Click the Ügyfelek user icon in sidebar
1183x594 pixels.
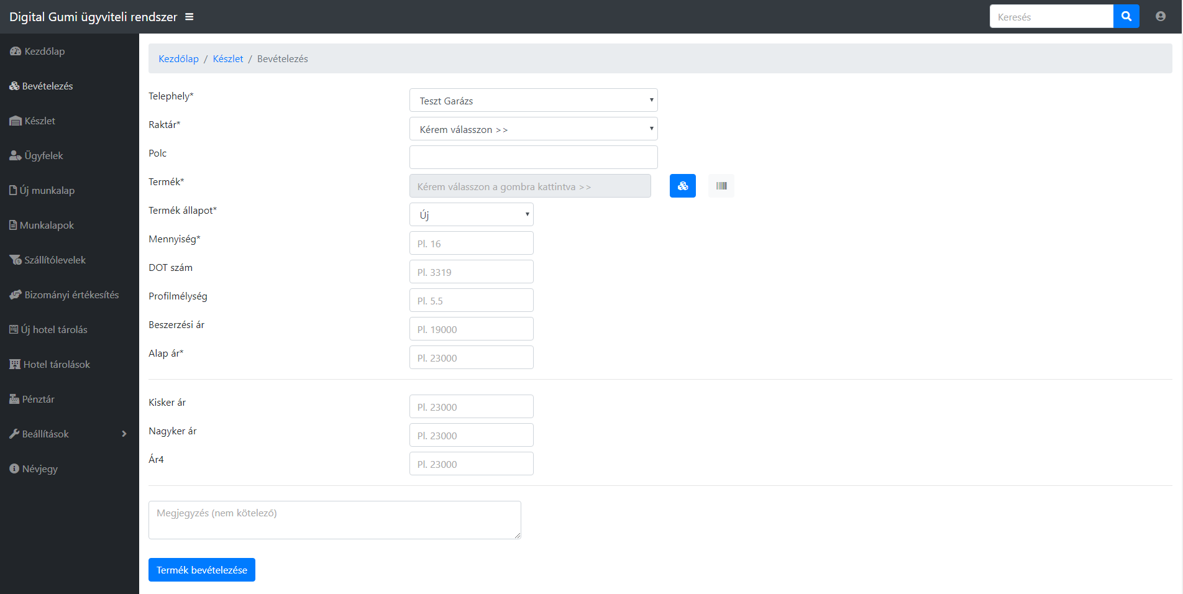(x=16, y=156)
